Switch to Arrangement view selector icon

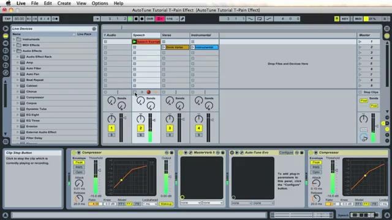point(386,29)
